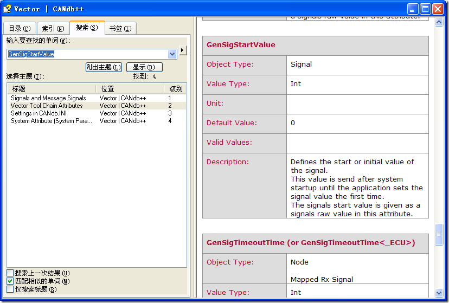Select topic Settings in CANdb.INI
Screen dimensions: 449x303
98,113
